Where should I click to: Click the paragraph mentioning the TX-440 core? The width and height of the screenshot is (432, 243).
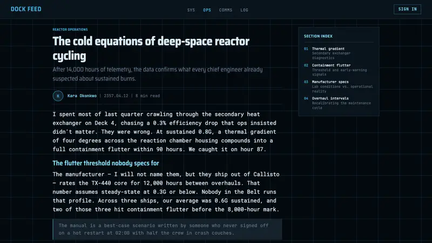pos(166,192)
